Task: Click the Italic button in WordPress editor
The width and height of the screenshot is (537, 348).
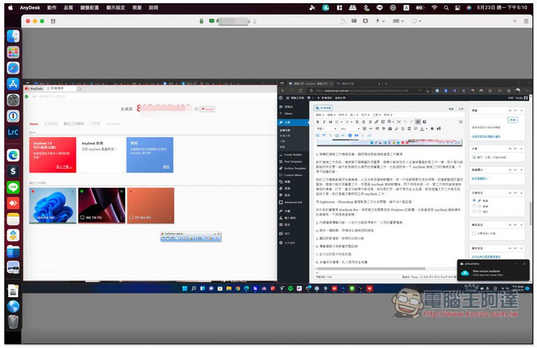Action: click(324, 122)
